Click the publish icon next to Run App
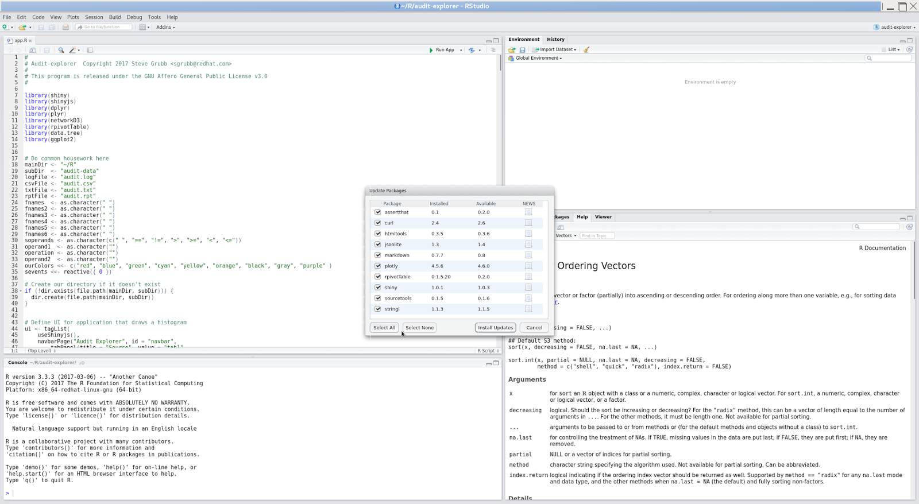 click(x=472, y=50)
